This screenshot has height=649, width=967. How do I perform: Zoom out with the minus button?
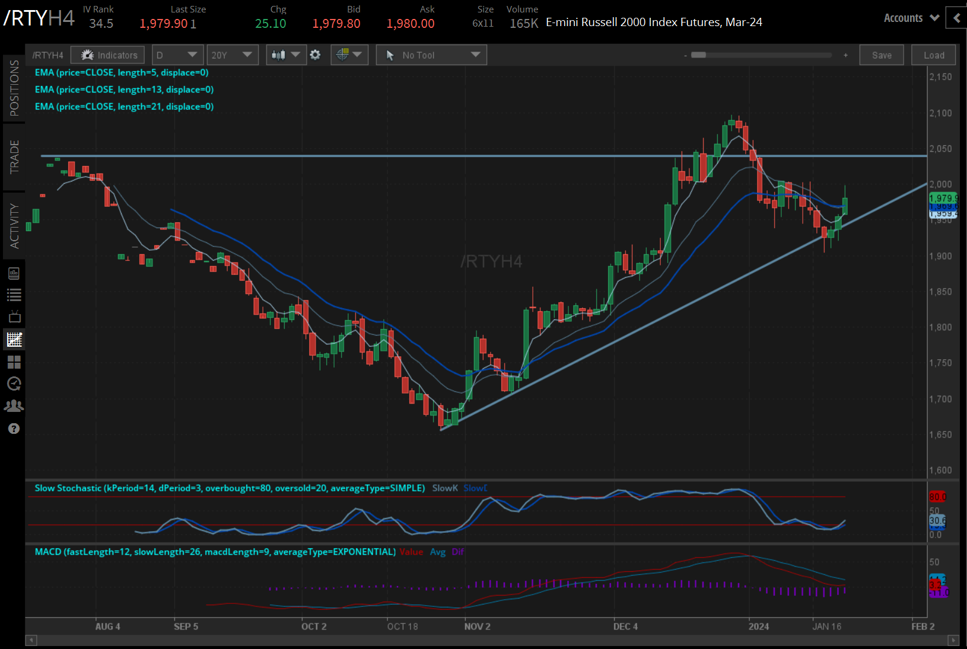tap(685, 55)
